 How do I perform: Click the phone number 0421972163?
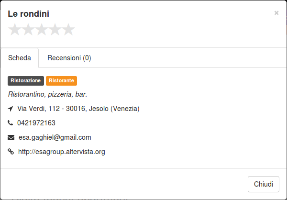point(36,123)
